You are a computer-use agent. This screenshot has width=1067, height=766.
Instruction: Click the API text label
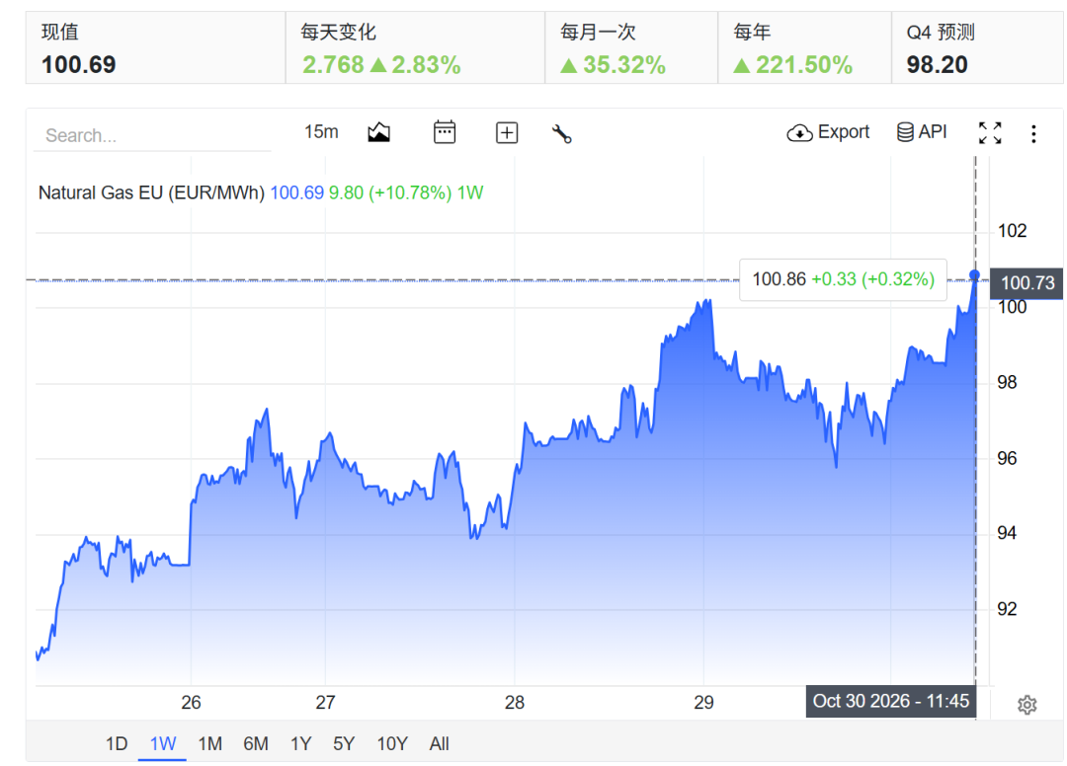click(933, 131)
